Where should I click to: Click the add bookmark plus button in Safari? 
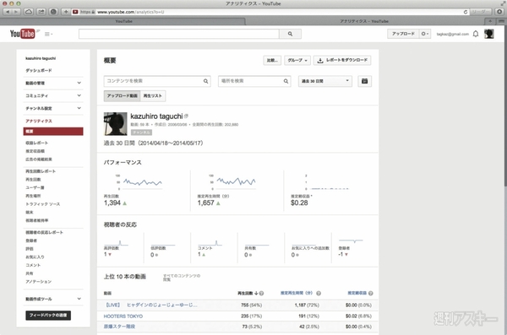[x=66, y=12]
